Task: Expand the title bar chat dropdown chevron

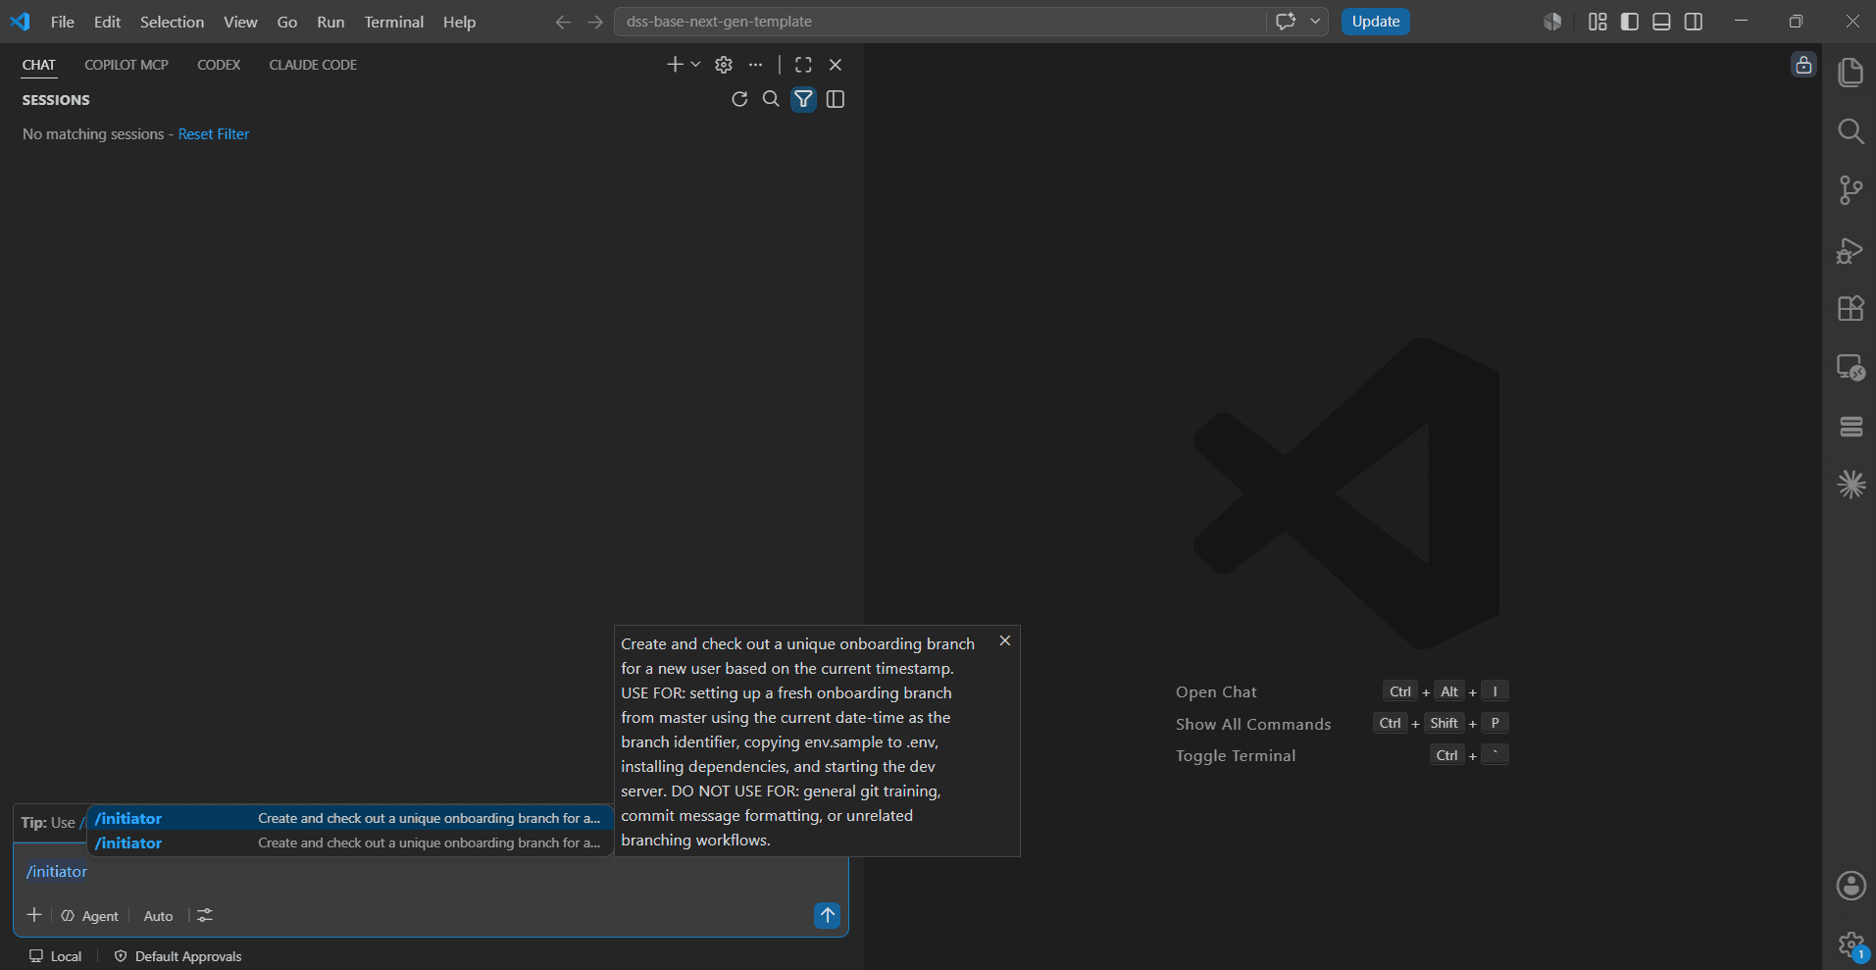Action: coord(1315,22)
